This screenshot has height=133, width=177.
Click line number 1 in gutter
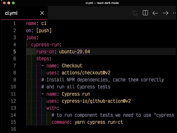pyautogui.click(x=14, y=23)
